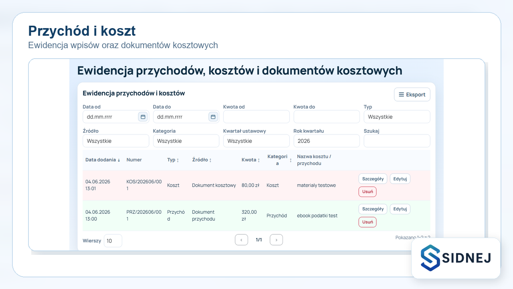Click the 80,00 zł amount cell
Image resolution: width=513 pixels, height=289 pixels.
click(x=251, y=185)
